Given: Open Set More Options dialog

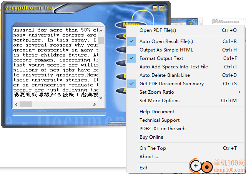Looking at the screenshot, I should point(185,101).
